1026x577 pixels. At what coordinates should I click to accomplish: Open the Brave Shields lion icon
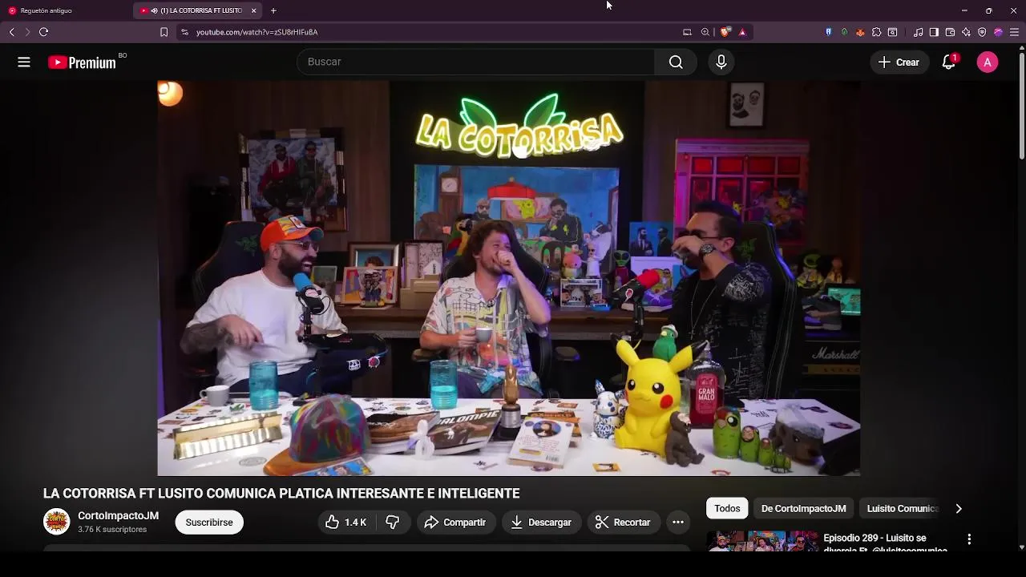point(725,32)
